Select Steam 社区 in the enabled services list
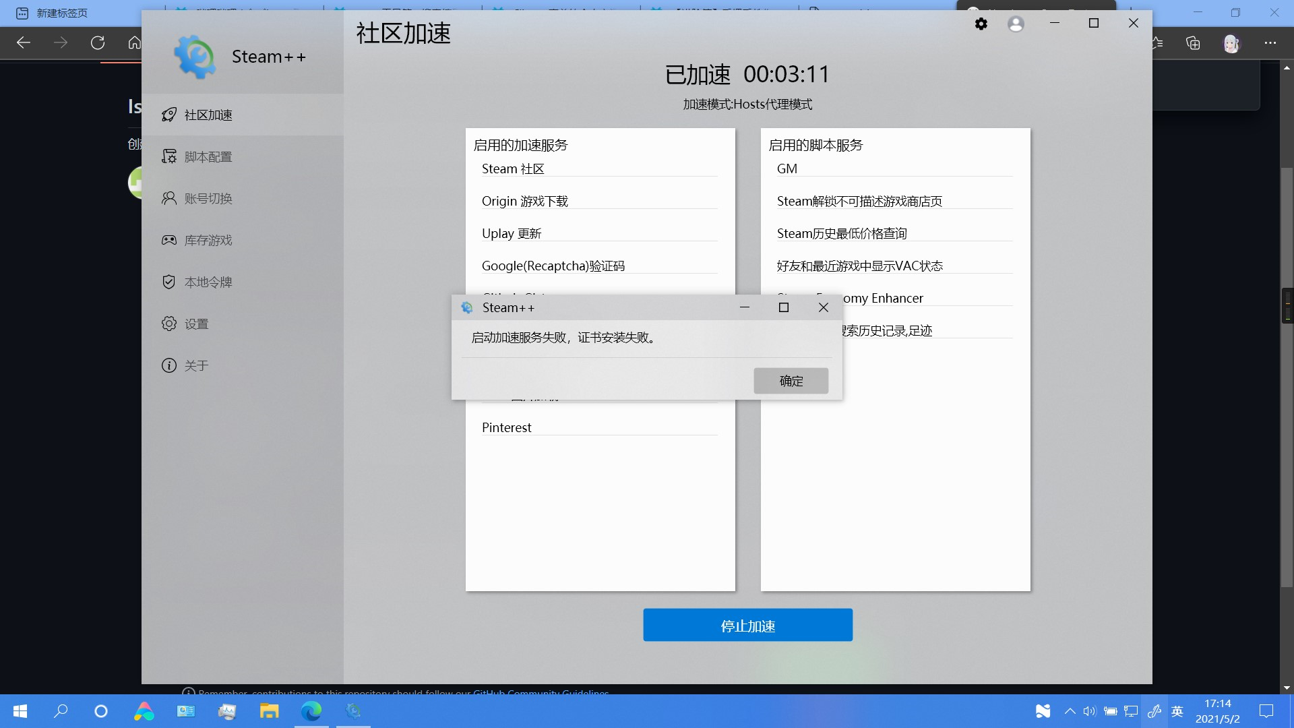 [513, 169]
